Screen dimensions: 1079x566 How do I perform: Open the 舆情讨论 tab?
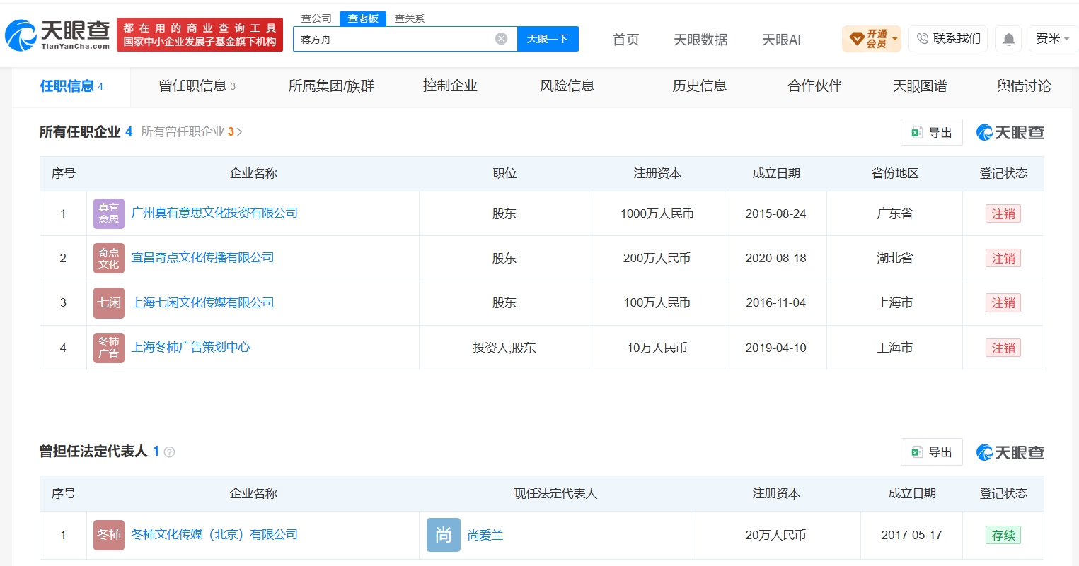(x=1024, y=86)
